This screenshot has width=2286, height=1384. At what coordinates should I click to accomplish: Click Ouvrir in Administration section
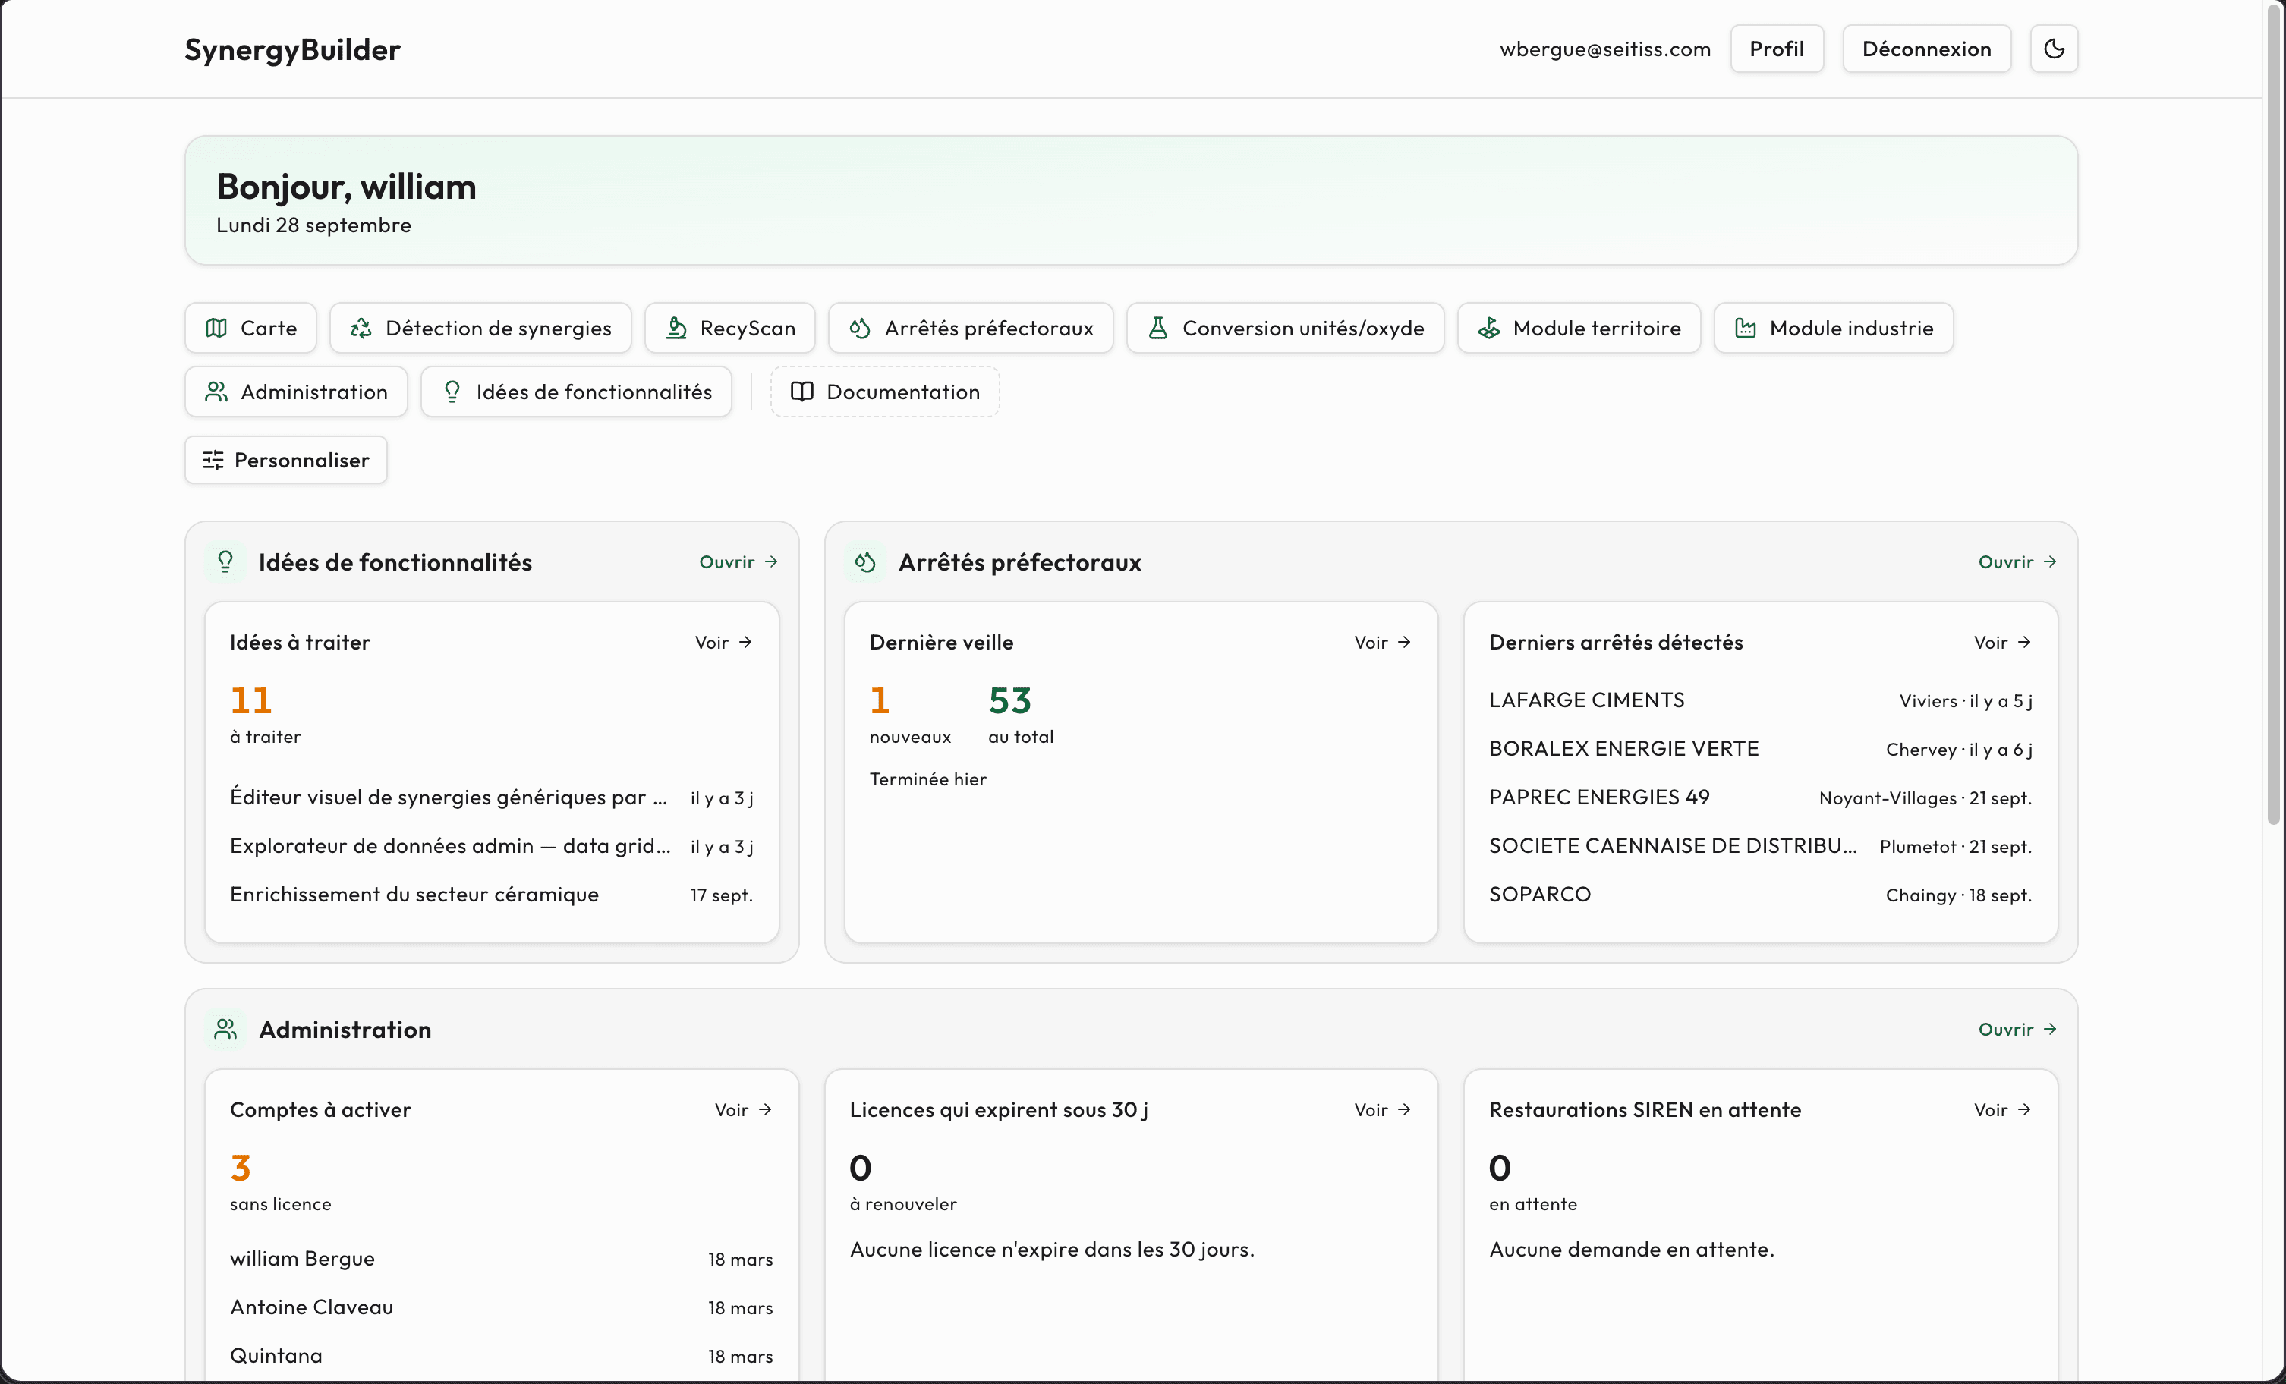[x=2018, y=1030]
